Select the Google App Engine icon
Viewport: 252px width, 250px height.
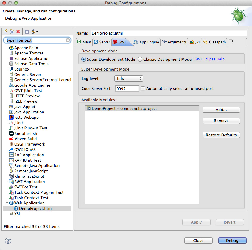[x=11, y=85]
